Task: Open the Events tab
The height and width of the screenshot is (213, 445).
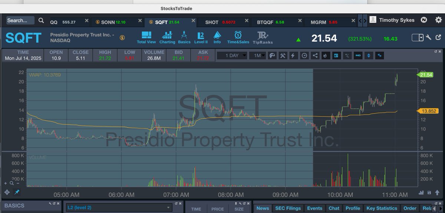Action: [315, 208]
